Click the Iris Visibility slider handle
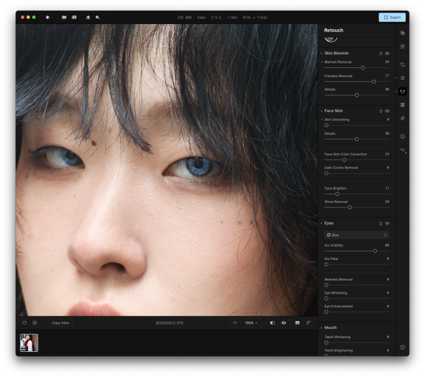Viewport: 425px width, 377px height. [375, 251]
